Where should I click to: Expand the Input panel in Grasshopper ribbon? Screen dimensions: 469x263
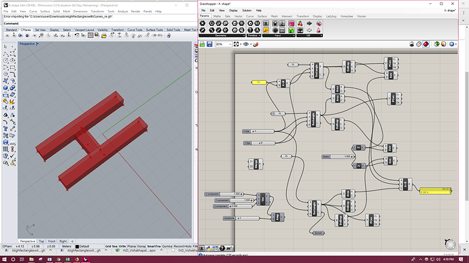tap(279, 35)
